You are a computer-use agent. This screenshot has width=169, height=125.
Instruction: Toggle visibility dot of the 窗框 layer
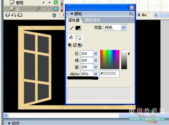(44, 2)
